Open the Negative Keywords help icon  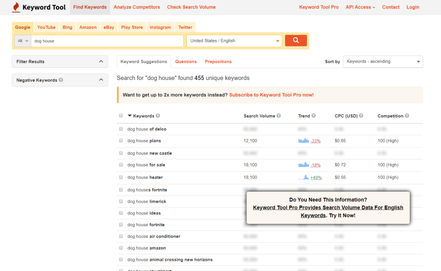[61, 80]
